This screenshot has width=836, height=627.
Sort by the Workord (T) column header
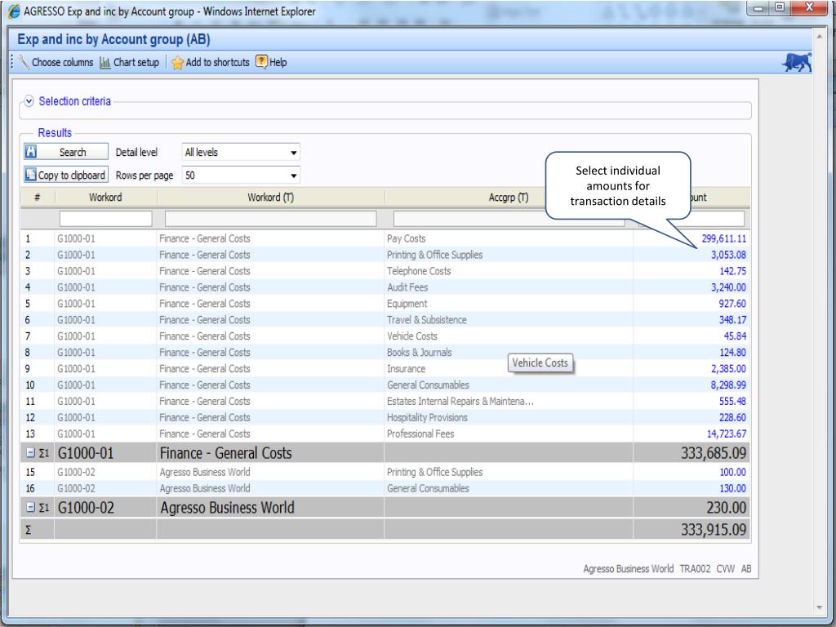point(270,198)
